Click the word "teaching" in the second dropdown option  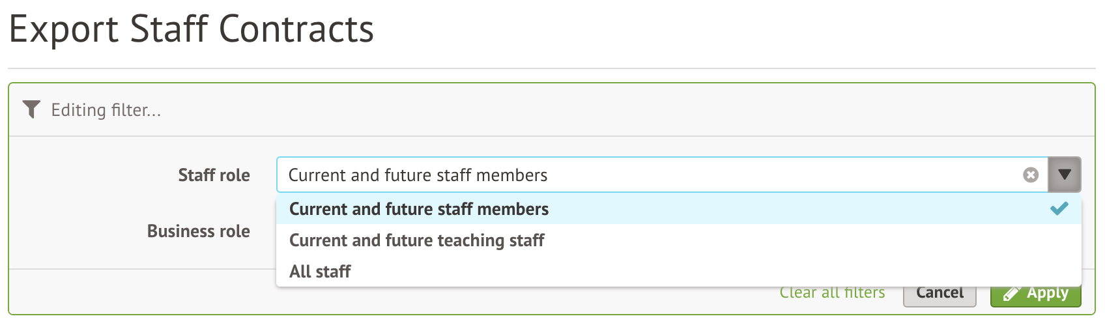470,240
